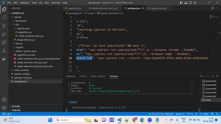Click the terminal panel scrollbar
Screen dimensions: 221x124
click(x=199, y=110)
